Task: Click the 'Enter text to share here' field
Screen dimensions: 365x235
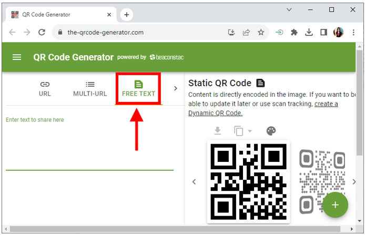Action: click(89, 144)
